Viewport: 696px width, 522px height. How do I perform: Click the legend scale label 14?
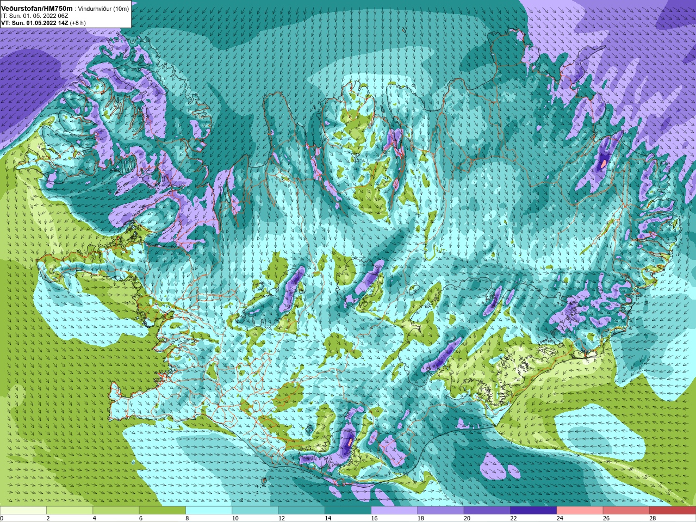click(x=328, y=518)
